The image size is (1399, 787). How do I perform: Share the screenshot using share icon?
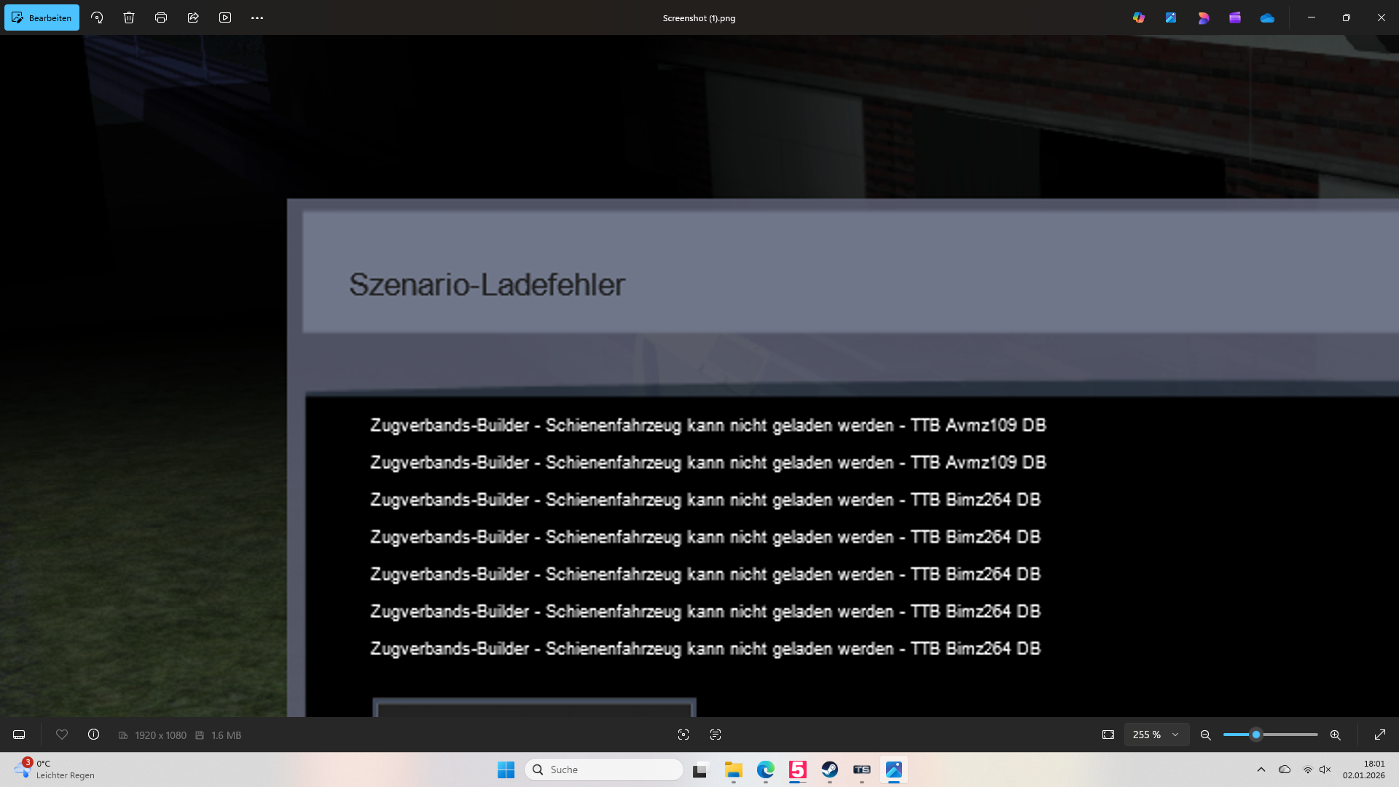pyautogui.click(x=193, y=17)
